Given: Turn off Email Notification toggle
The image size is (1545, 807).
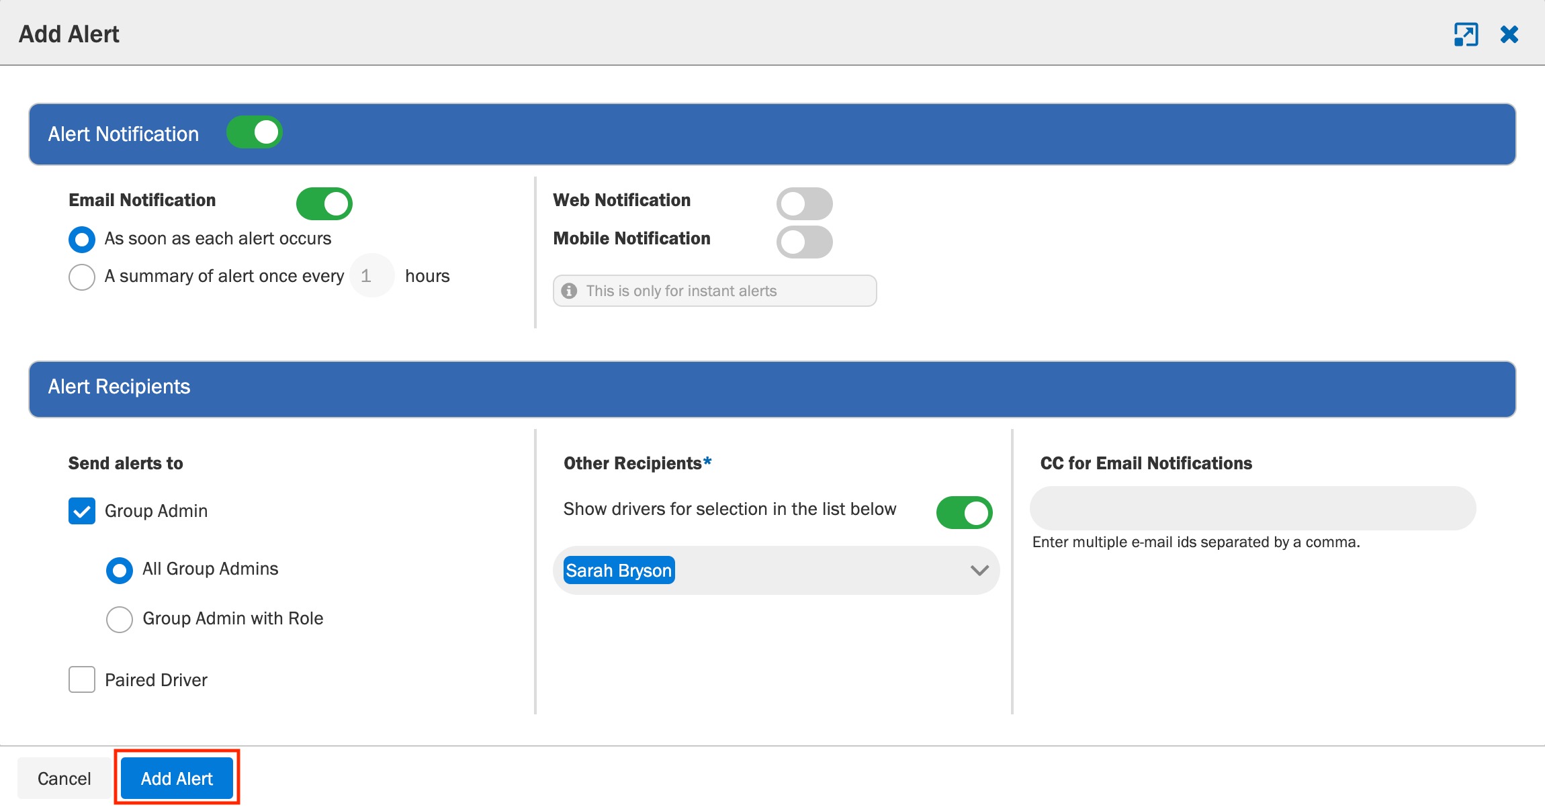Looking at the screenshot, I should click(324, 203).
